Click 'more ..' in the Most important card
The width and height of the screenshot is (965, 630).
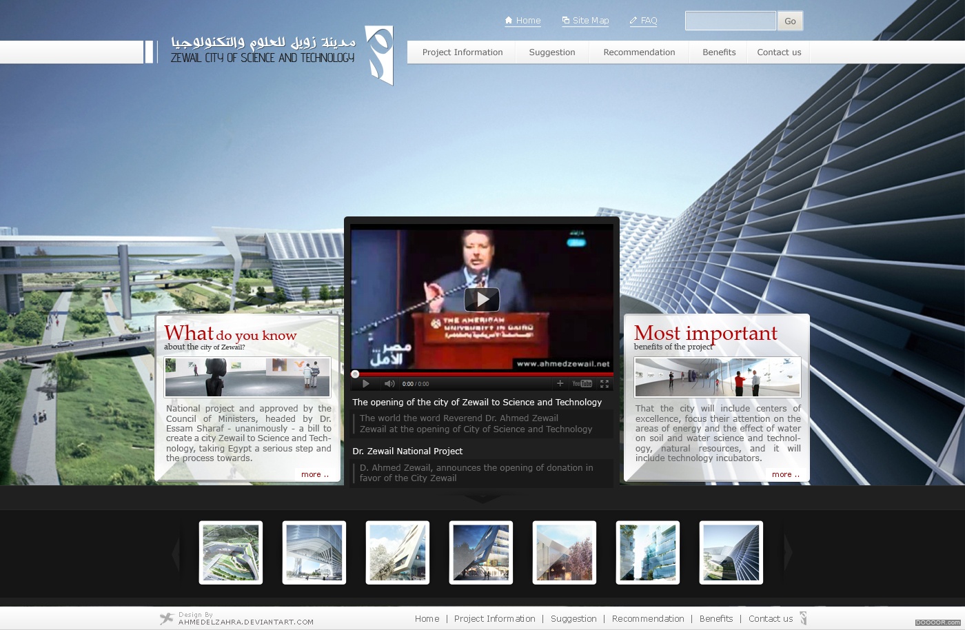pos(786,474)
